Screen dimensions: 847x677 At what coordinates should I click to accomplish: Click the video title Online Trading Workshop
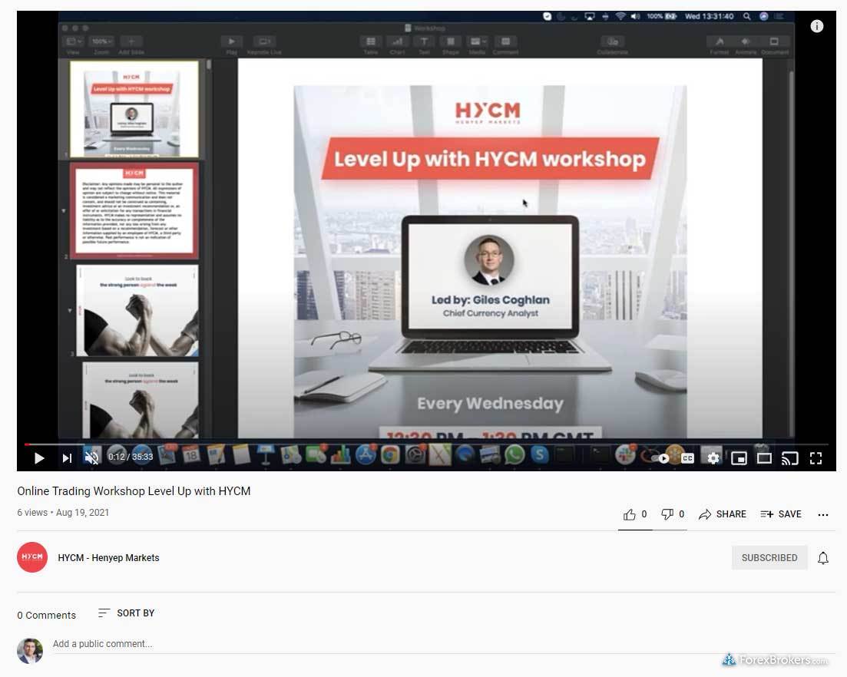pos(134,490)
